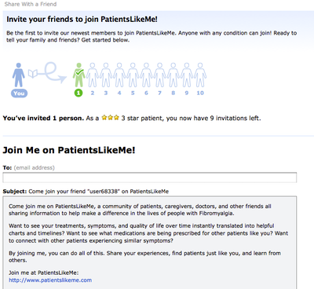Image resolution: width=314 pixels, height=289 pixels.
Task: Focus the 'To:' email address field
Action: click(150, 177)
